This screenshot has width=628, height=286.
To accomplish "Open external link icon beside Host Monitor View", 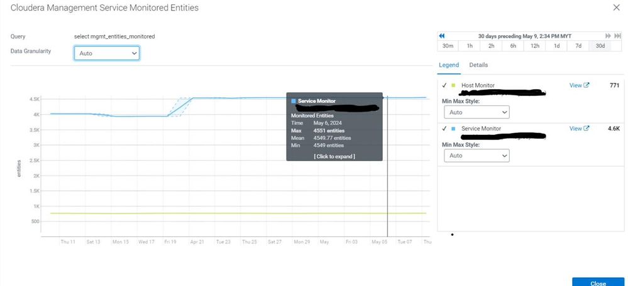I will click(587, 85).
